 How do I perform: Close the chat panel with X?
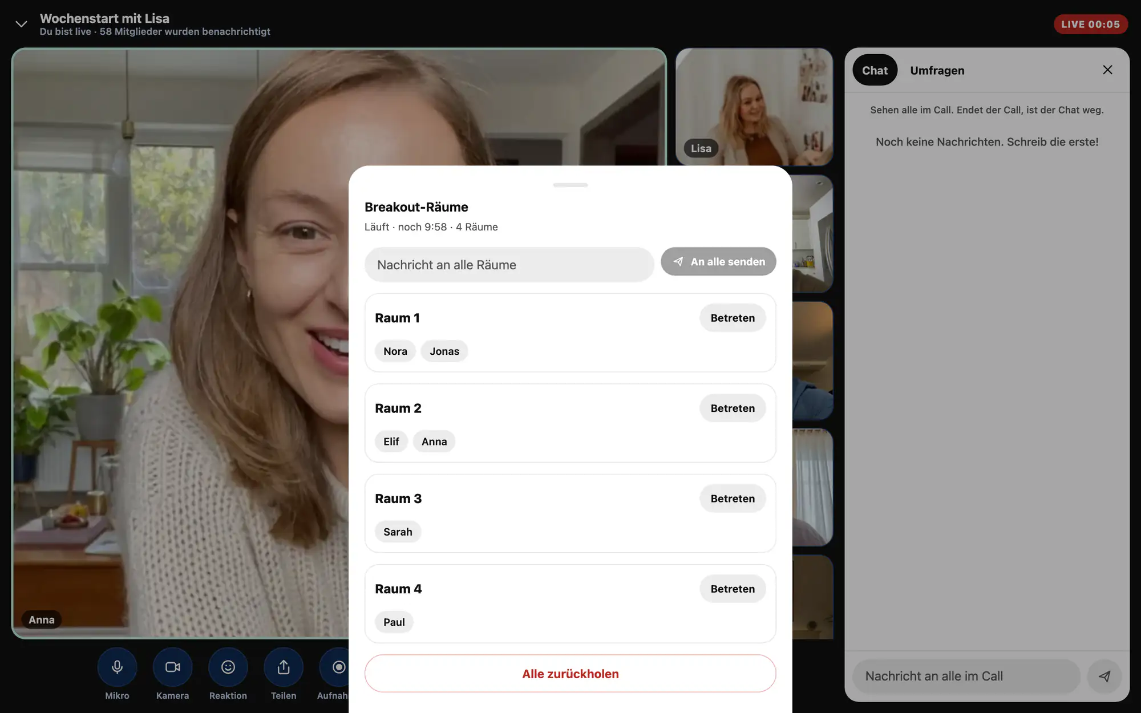click(x=1107, y=70)
